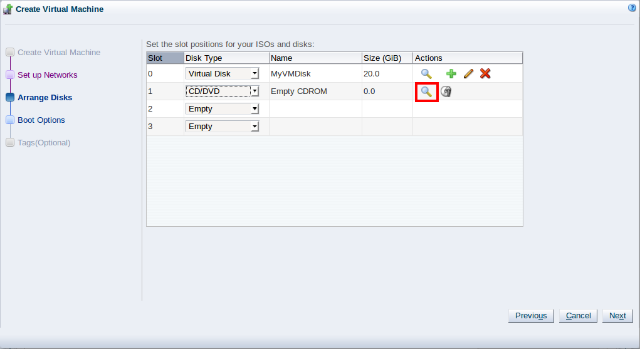Jump to Boot Options step
Screen dimensions: 640x349
tap(41, 120)
